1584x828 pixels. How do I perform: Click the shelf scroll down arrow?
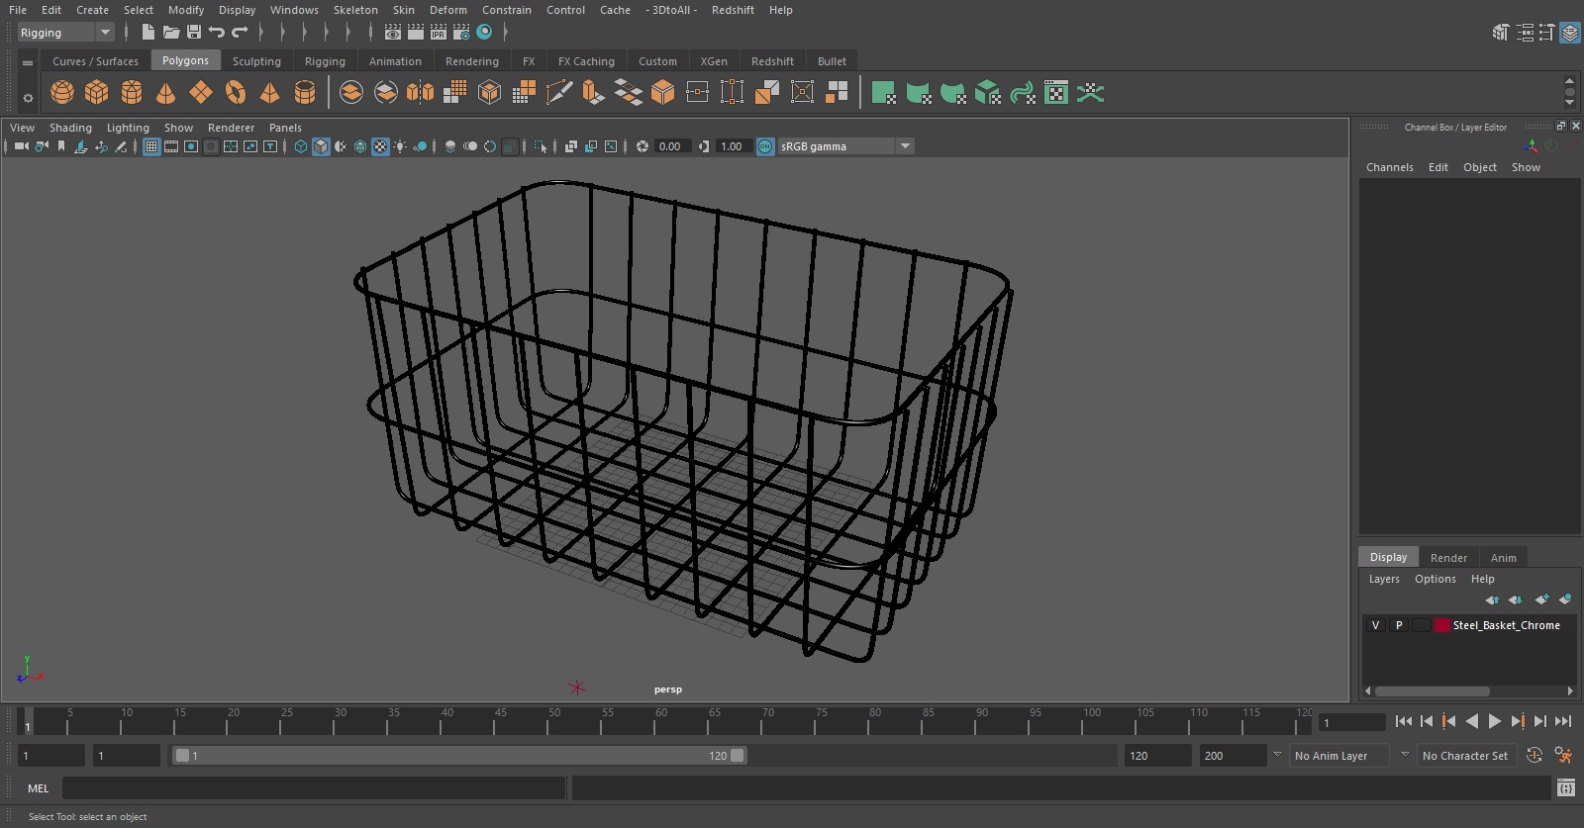click(1569, 103)
